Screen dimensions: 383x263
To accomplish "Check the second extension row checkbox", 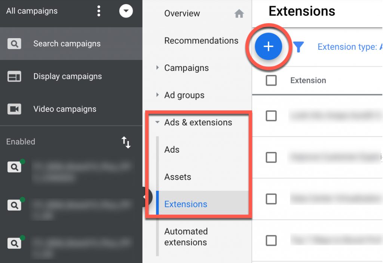I will [271, 158].
